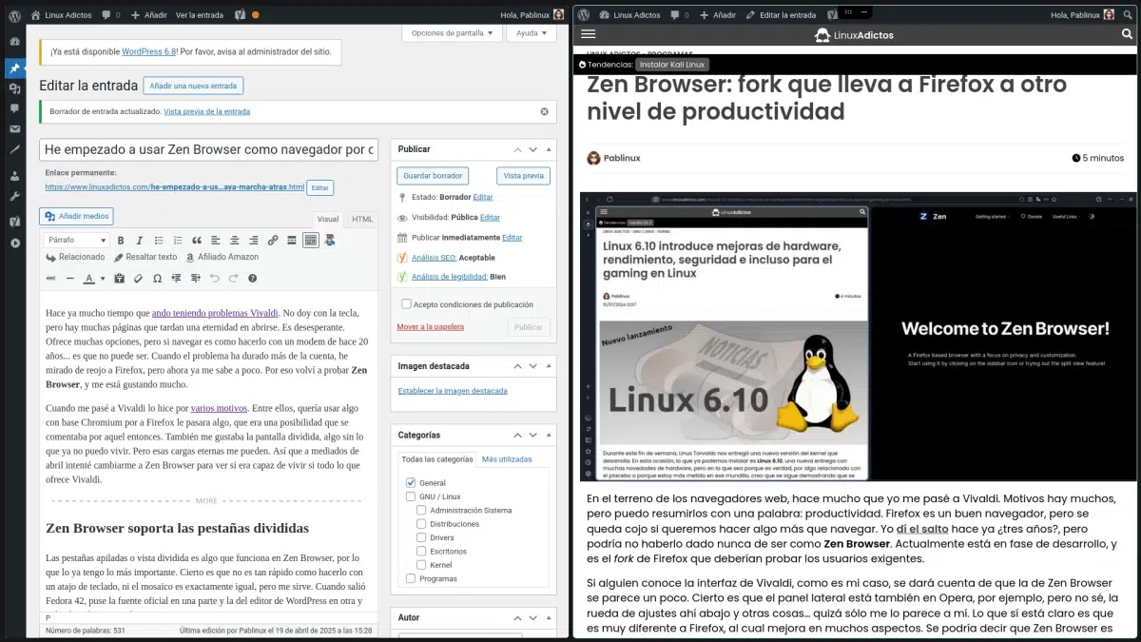Select the Todas las categorías tab

click(x=437, y=459)
